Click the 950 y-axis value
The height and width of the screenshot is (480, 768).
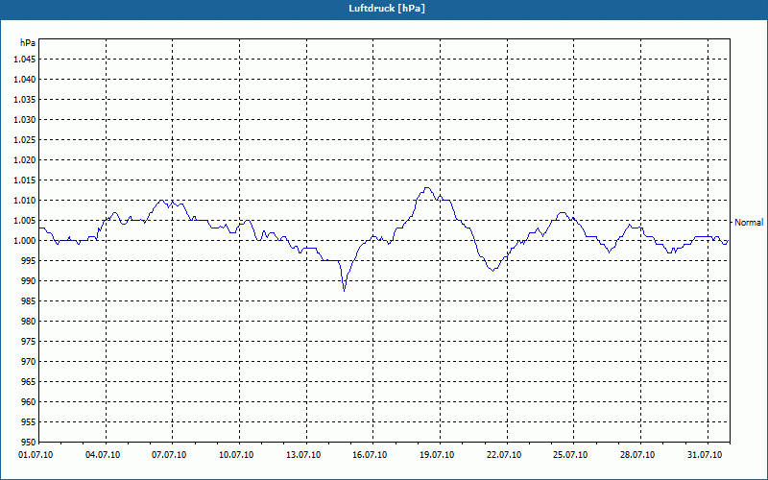(x=30, y=442)
